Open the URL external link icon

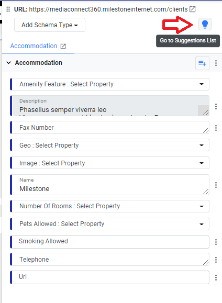point(192,9)
